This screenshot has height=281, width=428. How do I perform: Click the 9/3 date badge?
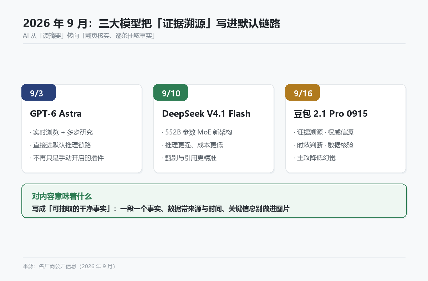[39, 92]
